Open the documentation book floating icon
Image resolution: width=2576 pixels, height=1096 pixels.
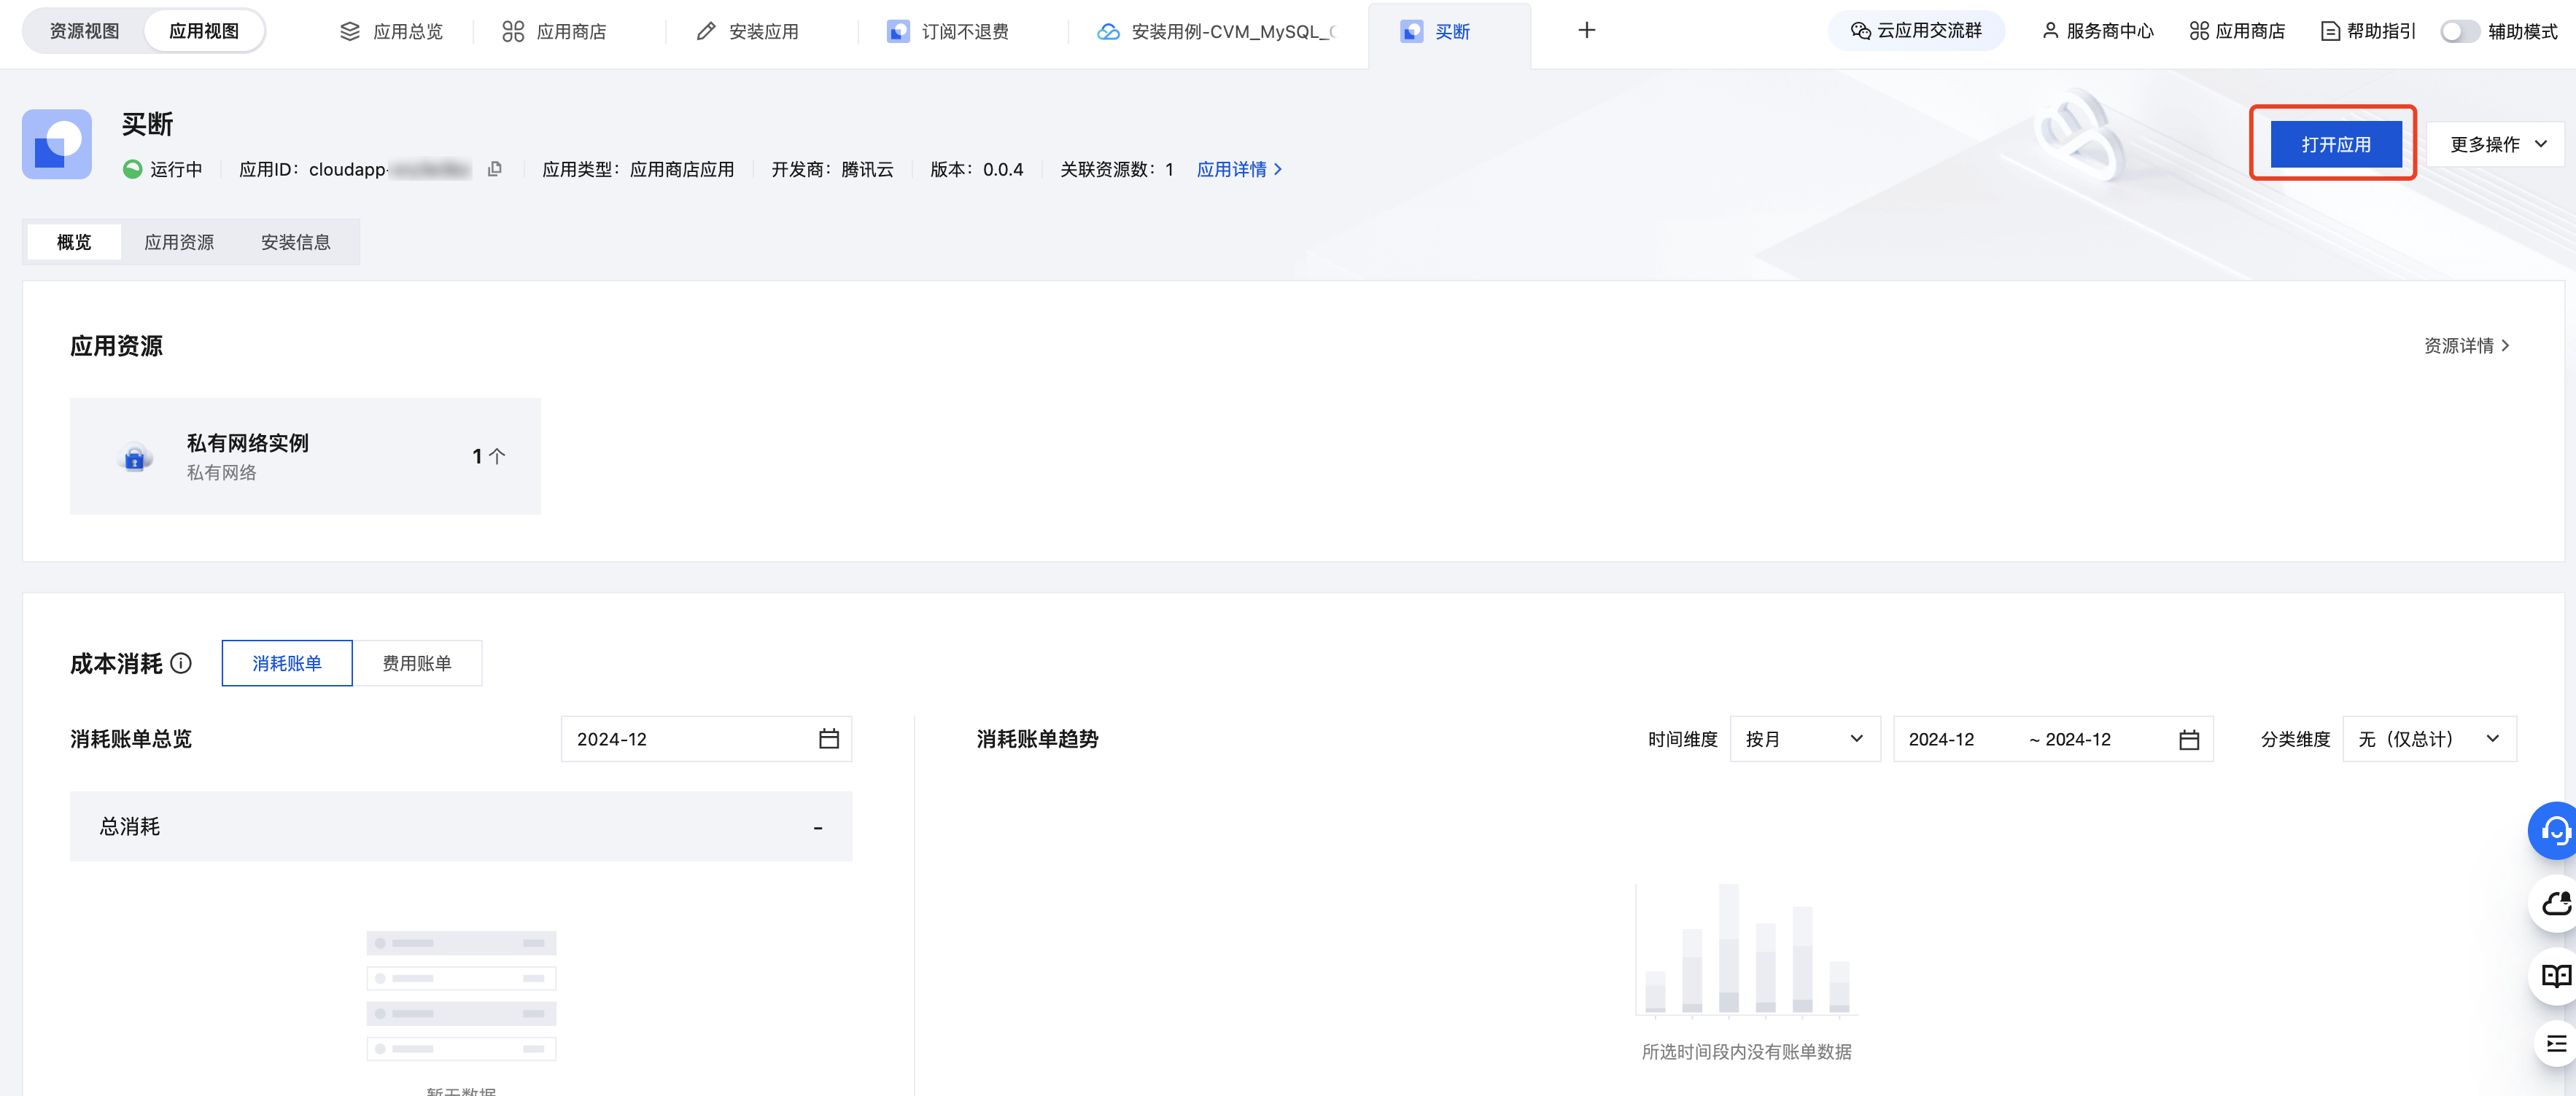[2555, 975]
